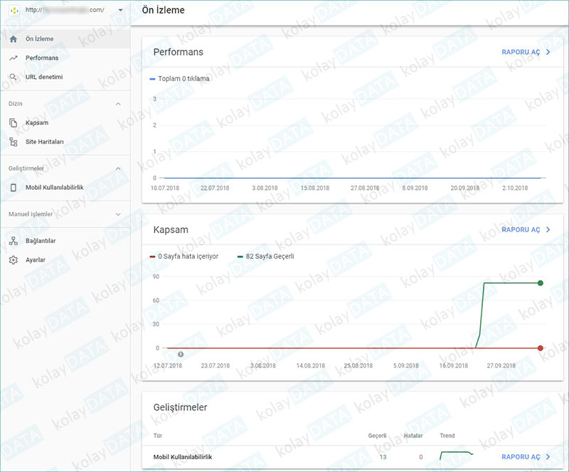Toggle the 'Toplam 0 tıklama' legend
The width and height of the screenshot is (569, 472).
point(174,78)
